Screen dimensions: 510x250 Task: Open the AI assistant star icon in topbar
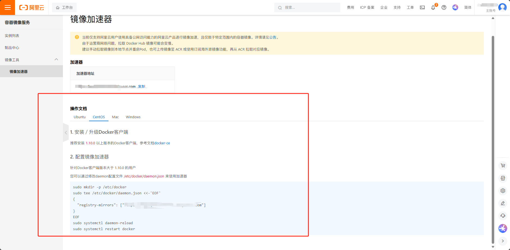455,7
